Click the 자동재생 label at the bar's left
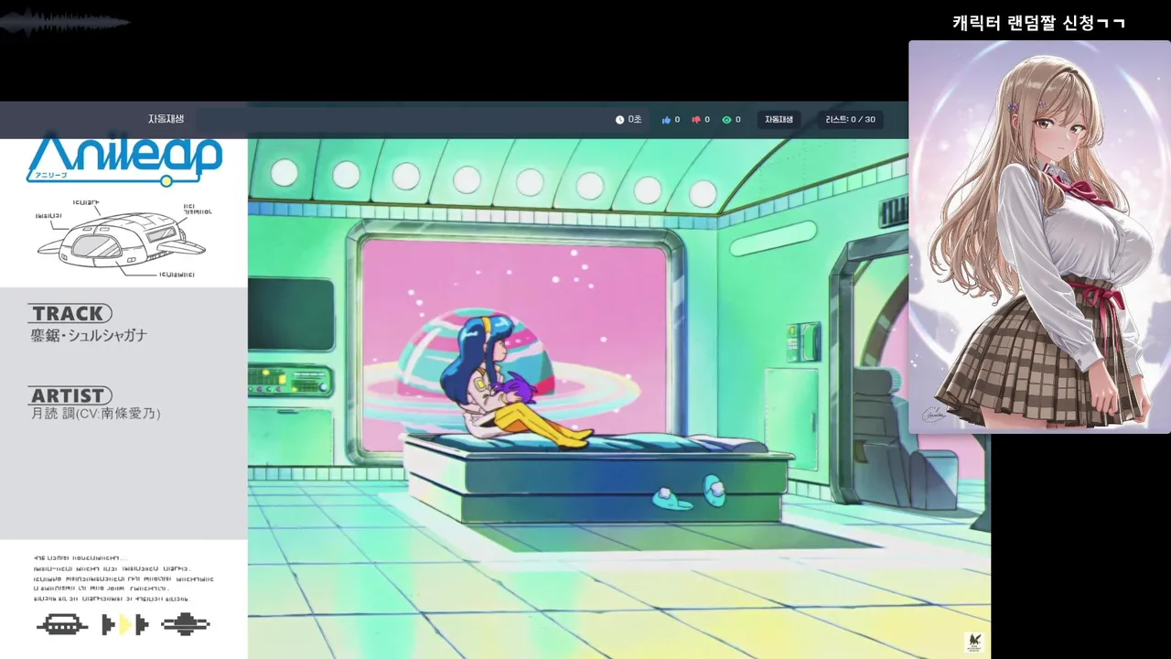Image resolution: width=1171 pixels, height=659 pixels. pyautogui.click(x=166, y=119)
